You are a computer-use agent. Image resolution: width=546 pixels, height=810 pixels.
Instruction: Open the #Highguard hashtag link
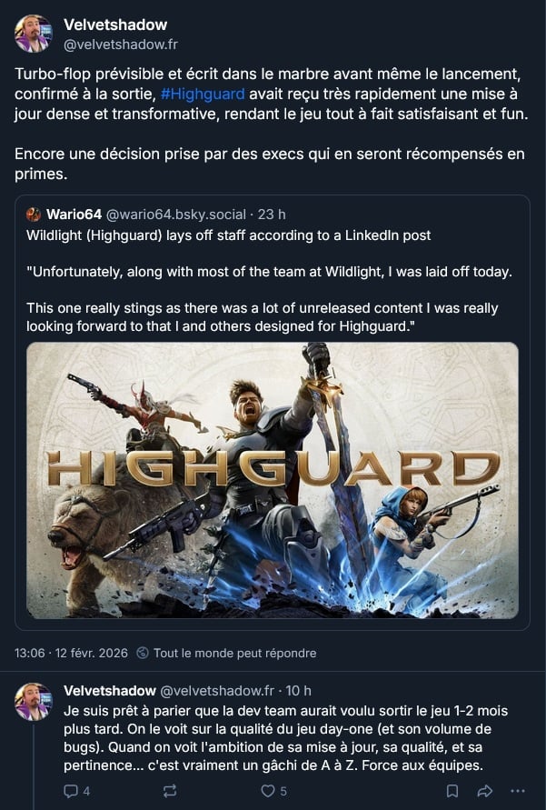(x=203, y=94)
